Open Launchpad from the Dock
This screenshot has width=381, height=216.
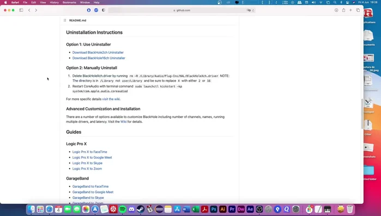point(40,209)
